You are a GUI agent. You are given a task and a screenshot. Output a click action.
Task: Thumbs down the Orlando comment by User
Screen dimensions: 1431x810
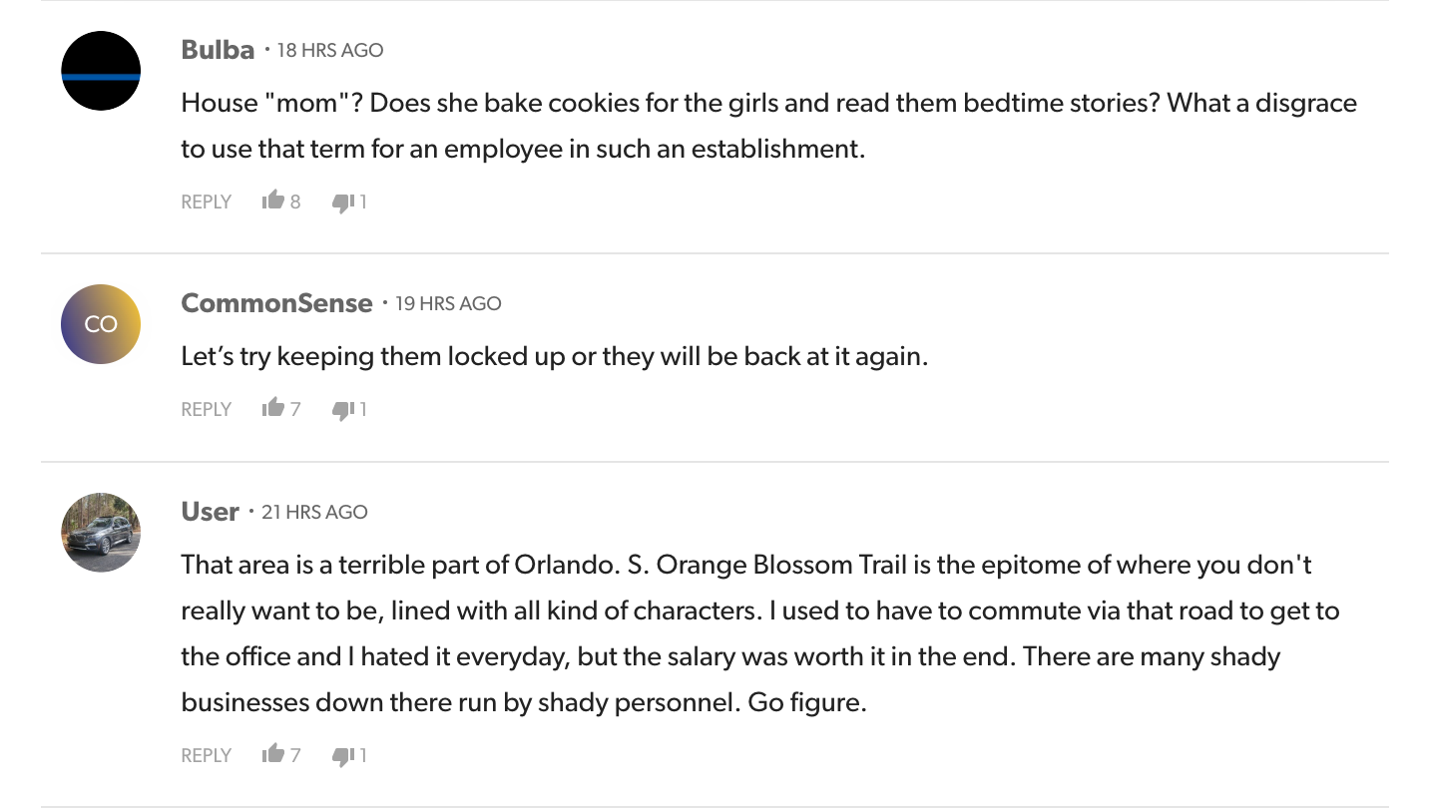[343, 756]
